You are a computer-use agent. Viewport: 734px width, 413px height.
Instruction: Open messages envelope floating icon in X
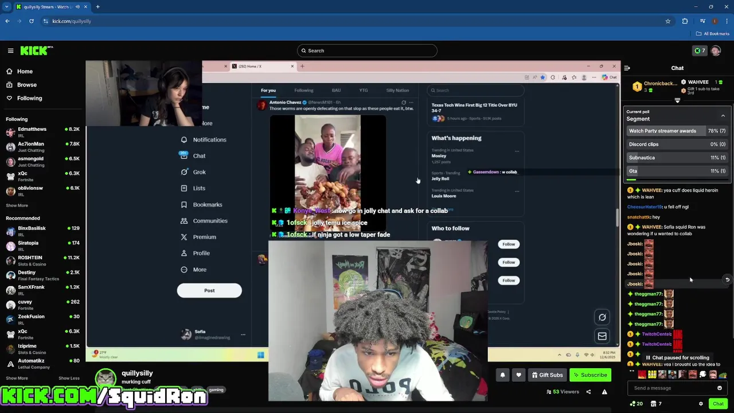602,336
